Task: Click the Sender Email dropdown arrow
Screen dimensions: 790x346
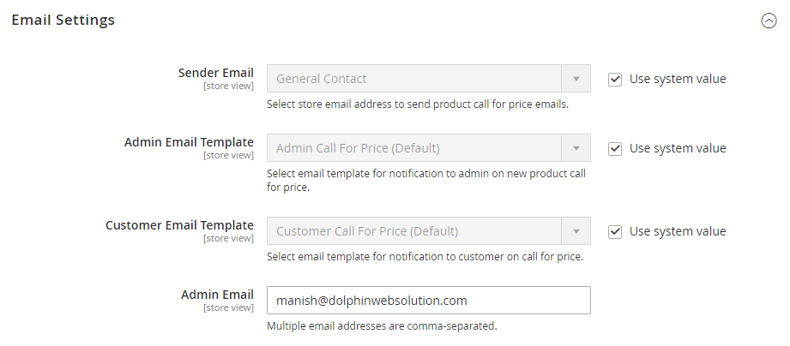Action: pyautogui.click(x=576, y=79)
